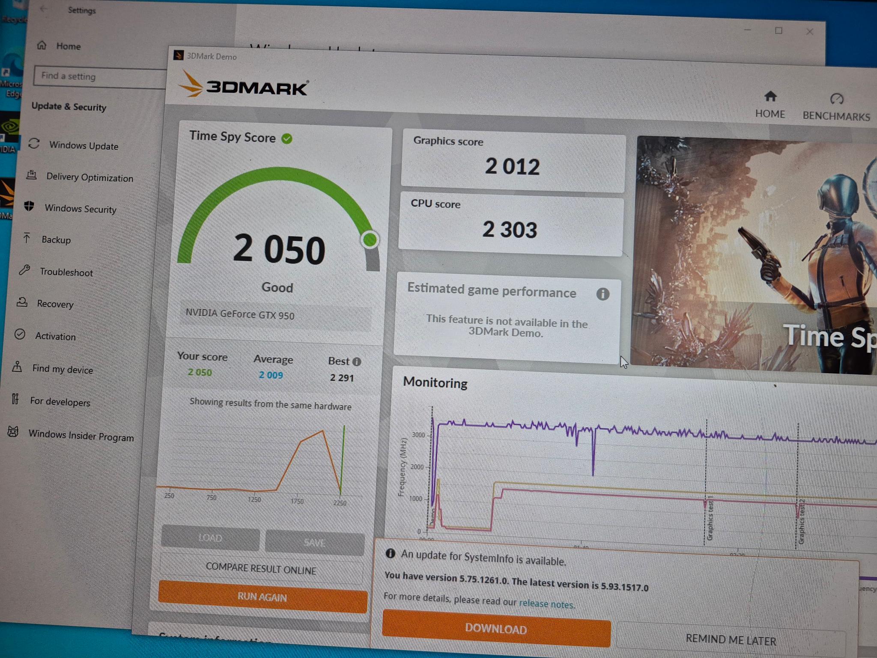
Task: Open the 3DMark HOME tab
Action: click(x=770, y=105)
